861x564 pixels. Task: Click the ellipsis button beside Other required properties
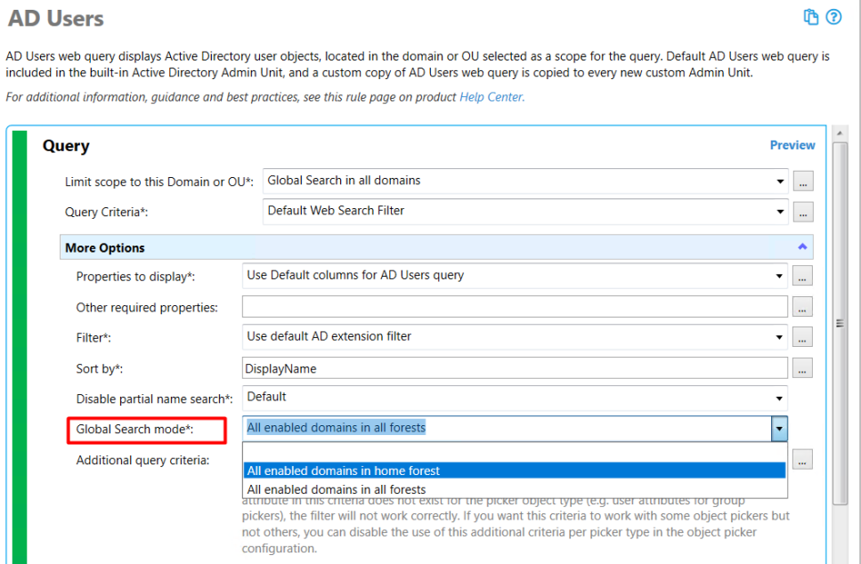coord(802,307)
